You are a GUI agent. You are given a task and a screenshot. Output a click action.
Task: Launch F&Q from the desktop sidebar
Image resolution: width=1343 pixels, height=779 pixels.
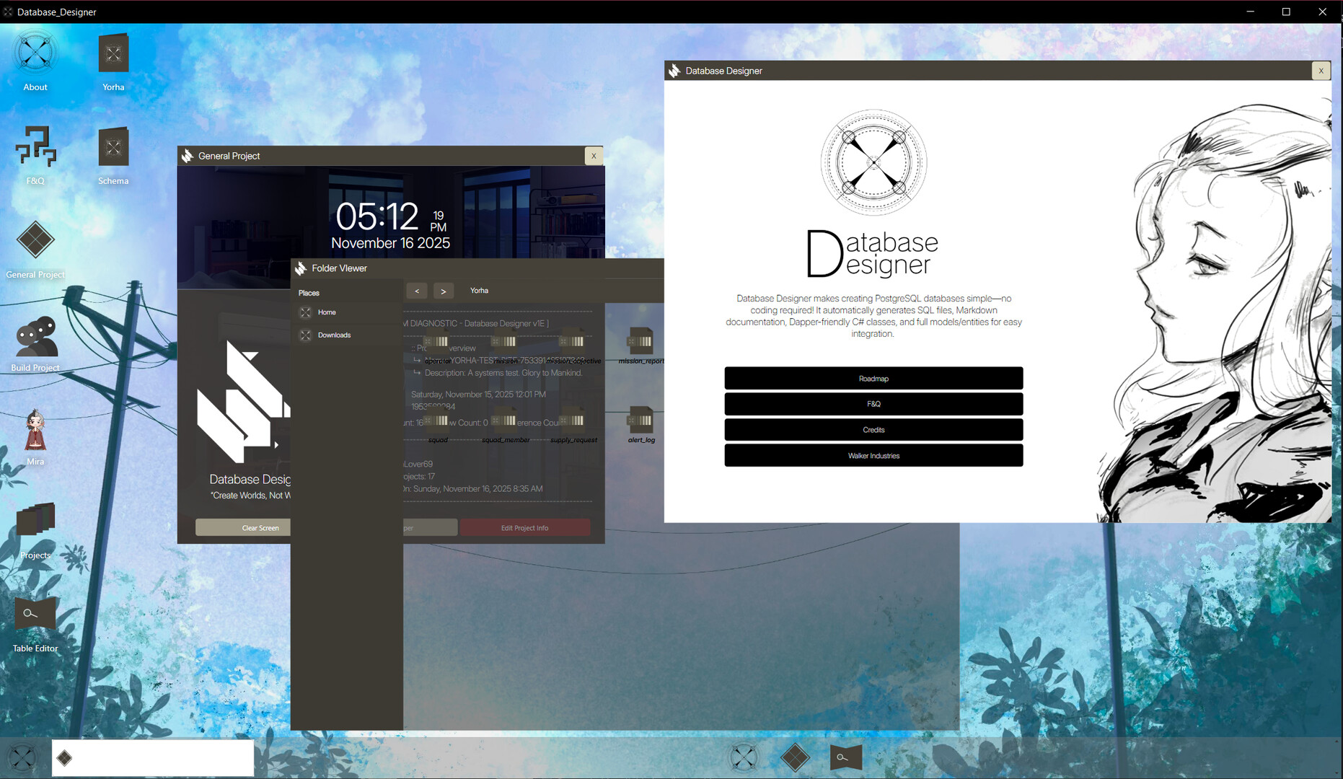point(35,148)
